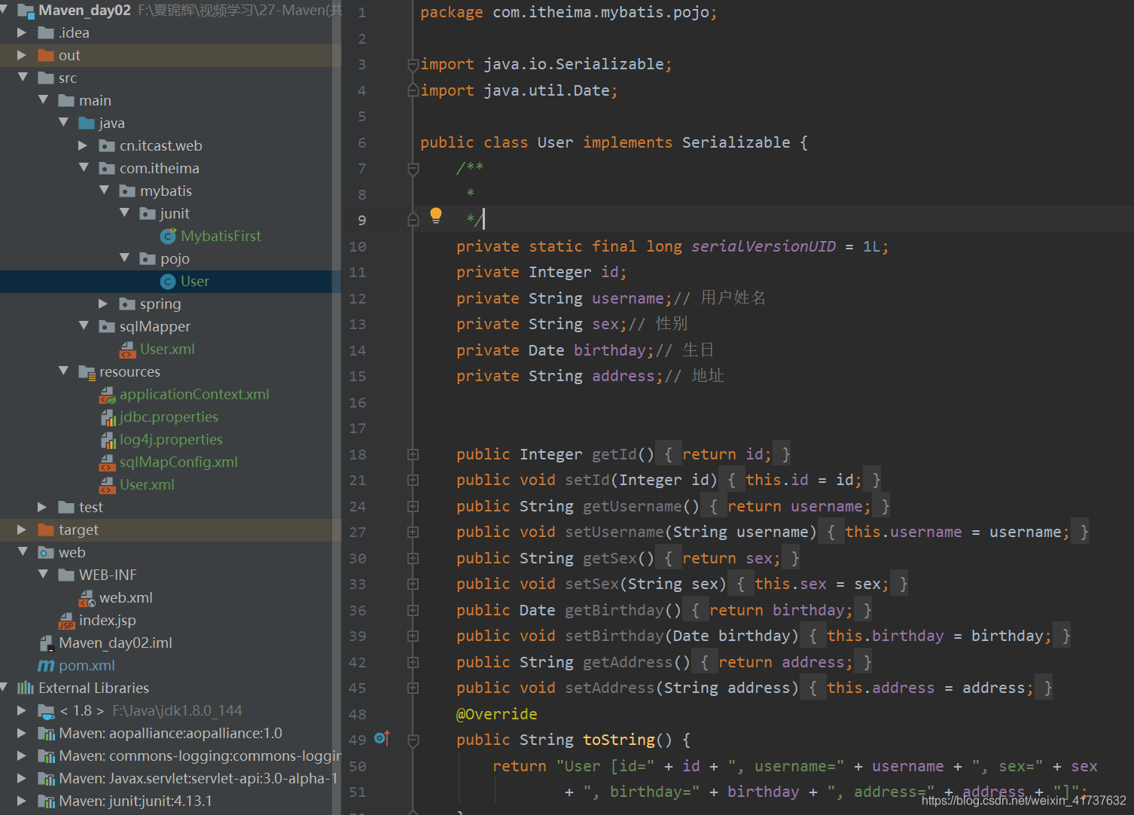Click the junit 4.13.1 Maven library icon

click(46, 801)
